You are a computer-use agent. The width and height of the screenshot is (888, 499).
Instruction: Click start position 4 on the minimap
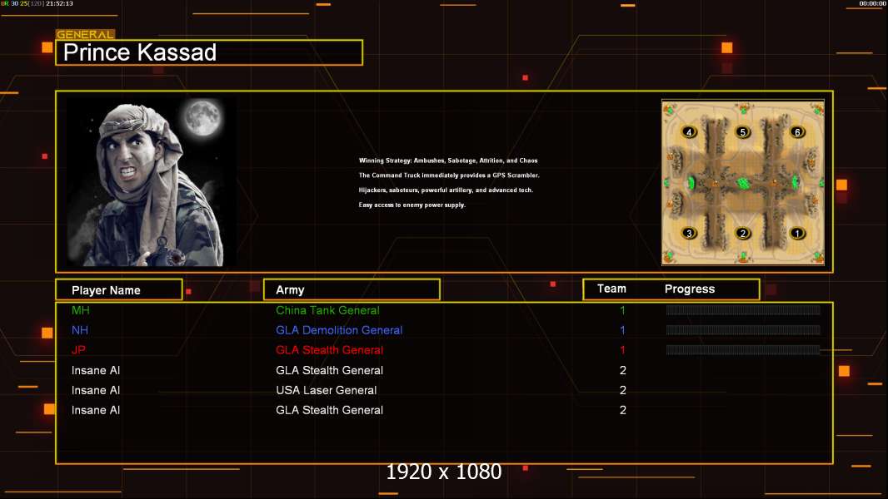(689, 132)
